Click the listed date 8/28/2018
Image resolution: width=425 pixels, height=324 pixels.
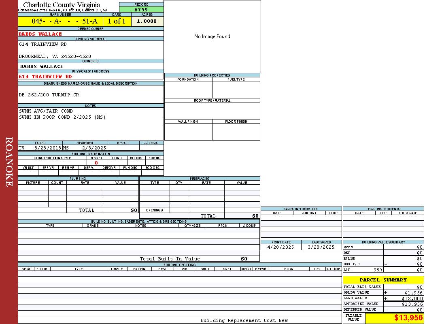(x=48, y=148)
